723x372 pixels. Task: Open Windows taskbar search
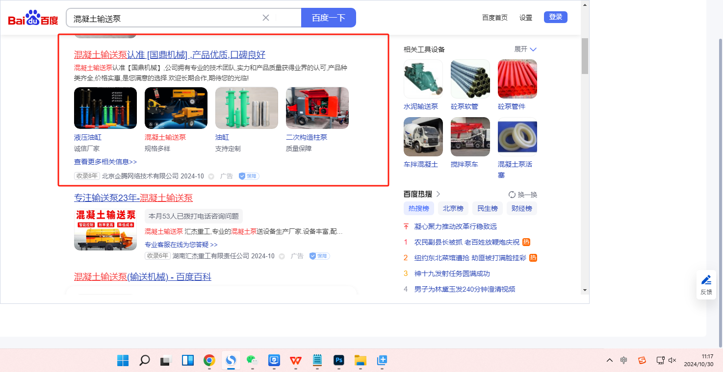(x=144, y=361)
